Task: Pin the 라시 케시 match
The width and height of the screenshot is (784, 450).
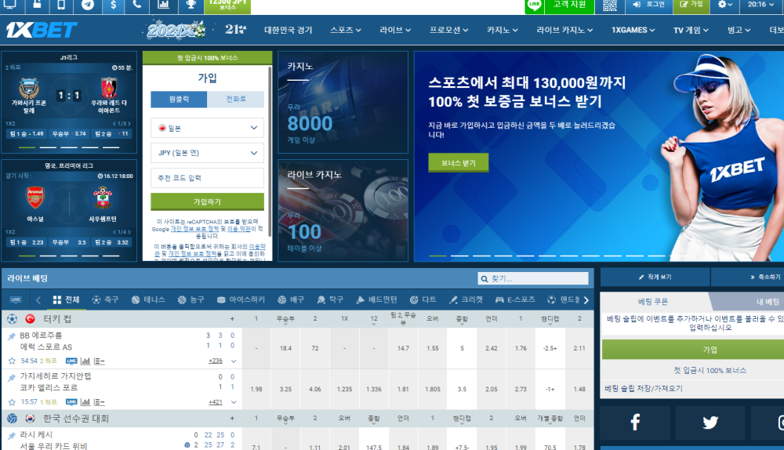Action: click(11, 436)
